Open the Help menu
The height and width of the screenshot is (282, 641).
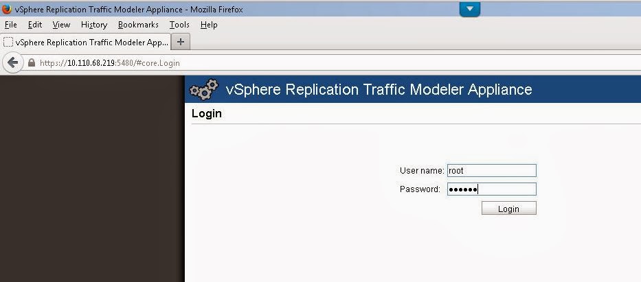(209, 25)
